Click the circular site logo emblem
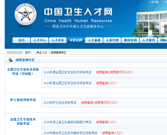 tap(26, 14)
